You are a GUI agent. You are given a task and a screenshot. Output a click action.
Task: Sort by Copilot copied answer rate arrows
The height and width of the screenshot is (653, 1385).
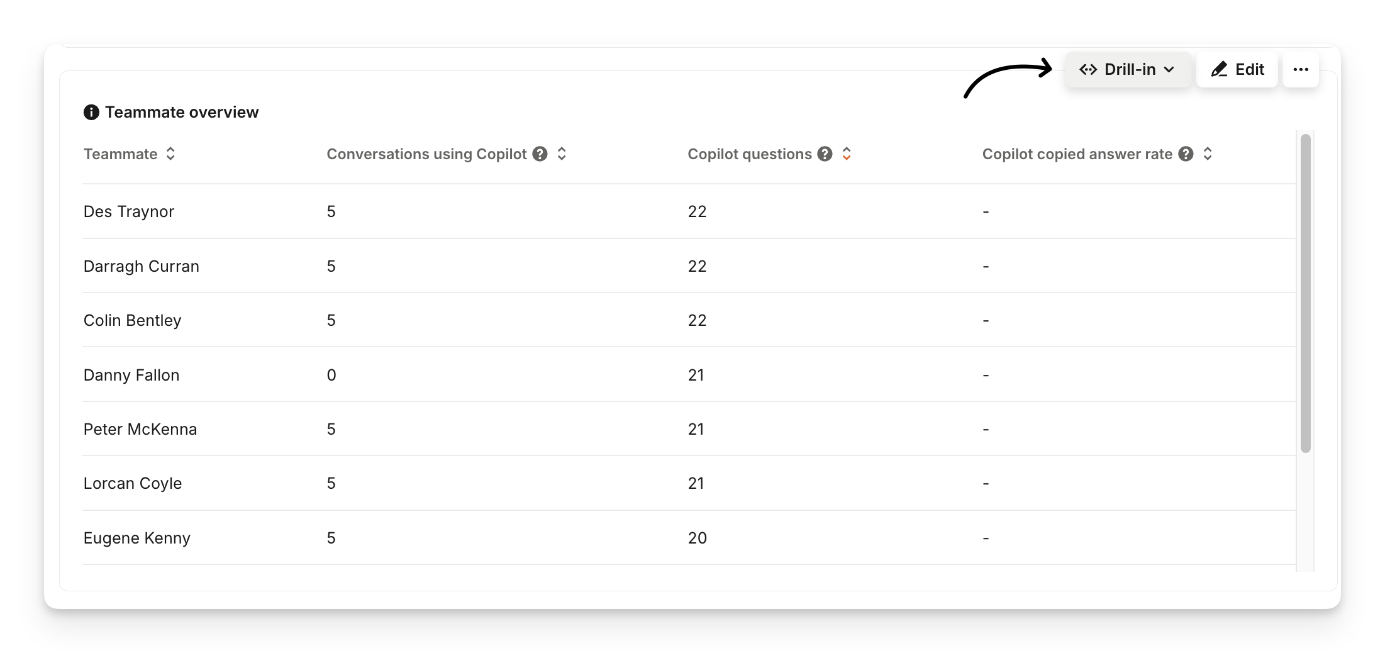click(x=1208, y=154)
